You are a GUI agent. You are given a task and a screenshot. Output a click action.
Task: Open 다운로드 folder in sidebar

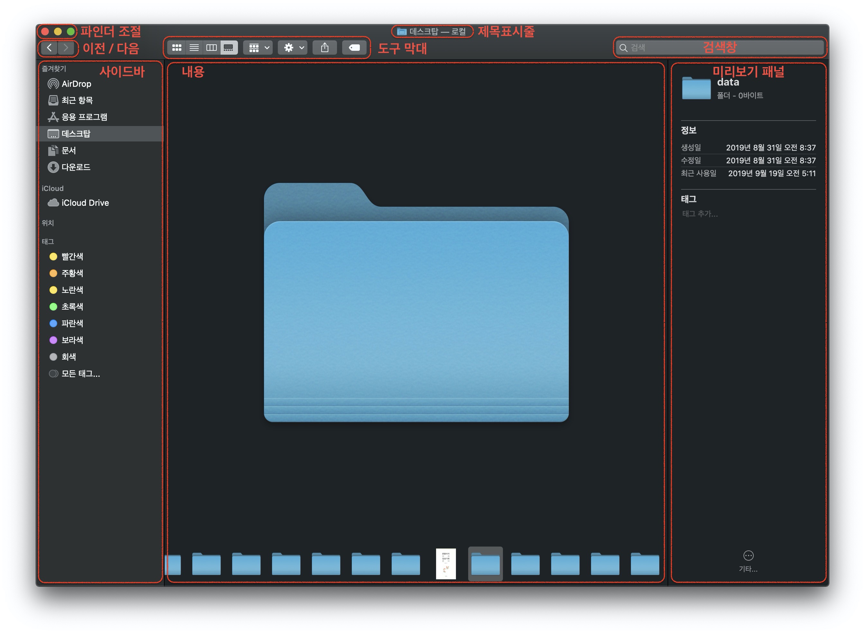click(x=76, y=167)
